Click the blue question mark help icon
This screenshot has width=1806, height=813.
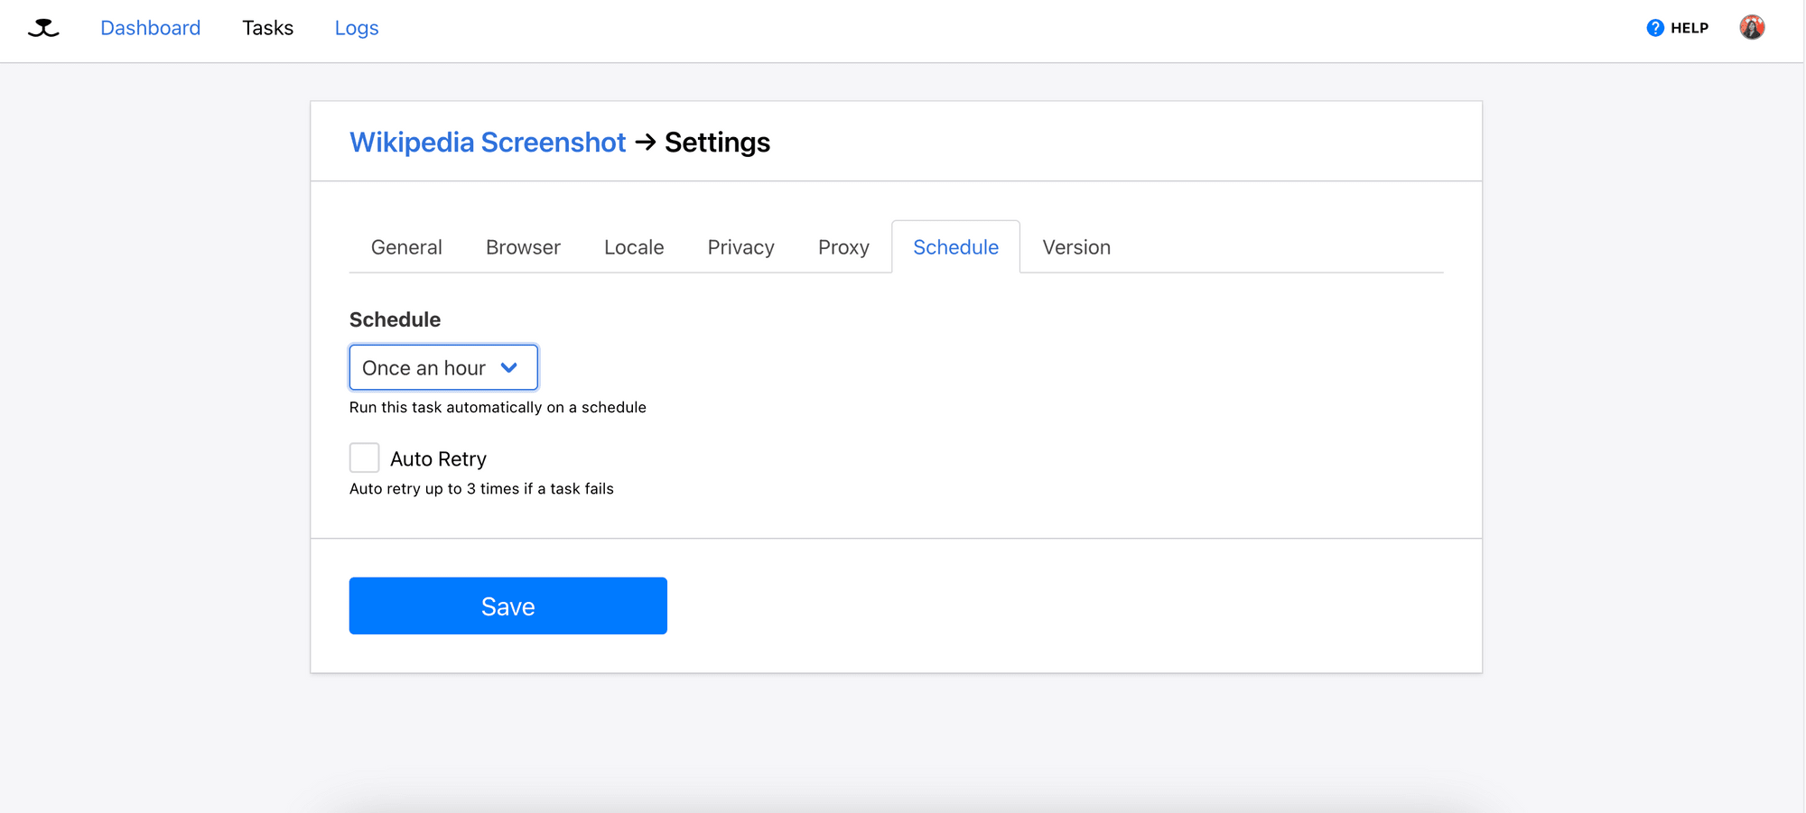(1654, 28)
